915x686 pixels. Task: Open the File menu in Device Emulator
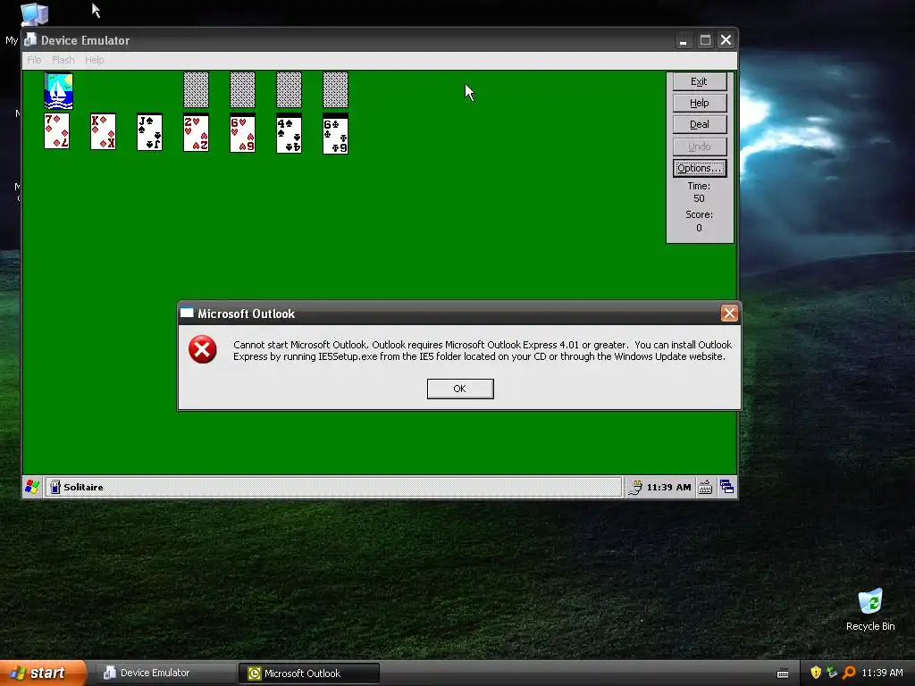point(34,60)
